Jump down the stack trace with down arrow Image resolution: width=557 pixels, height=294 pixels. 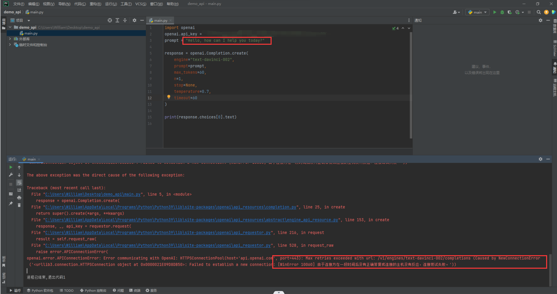19,175
